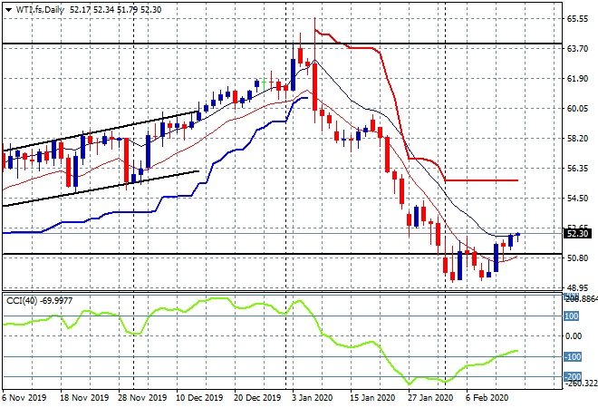The width and height of the screenshot is (598, 408).
Task: Click the 60.05 price axis label
Action: [578, 109]
